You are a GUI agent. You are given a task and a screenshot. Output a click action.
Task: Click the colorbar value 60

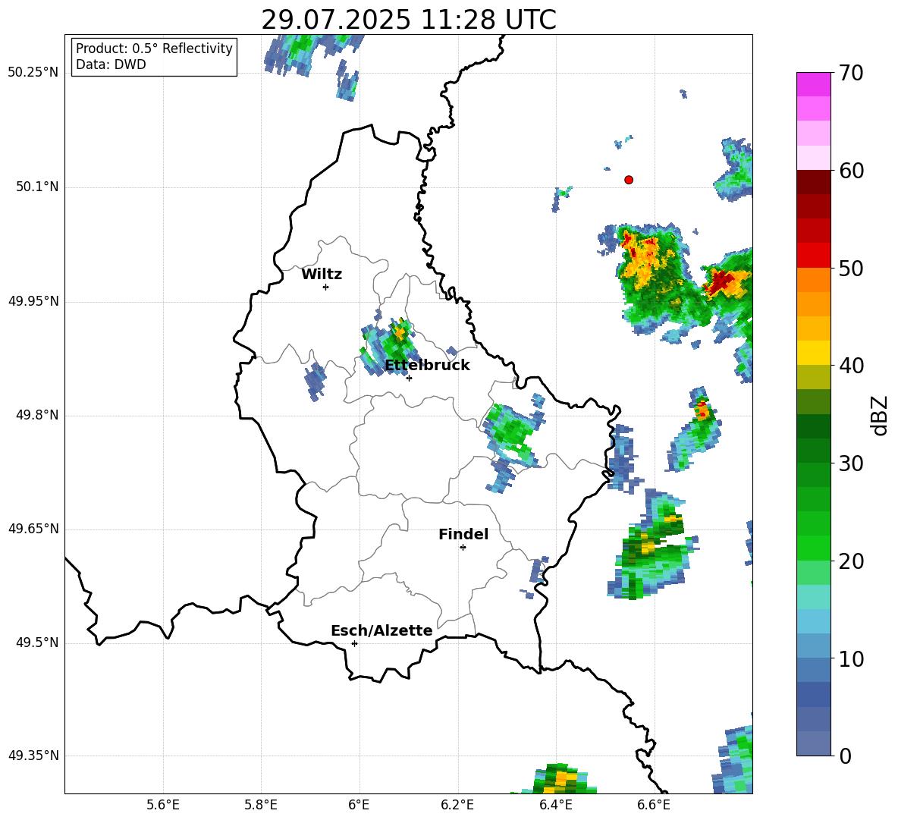click(850, 171)
